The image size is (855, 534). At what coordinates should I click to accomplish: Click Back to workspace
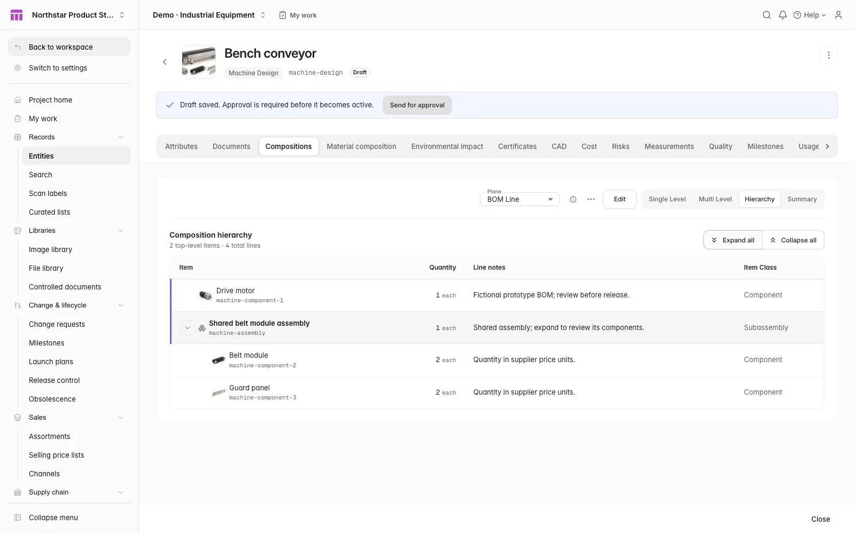69,47
